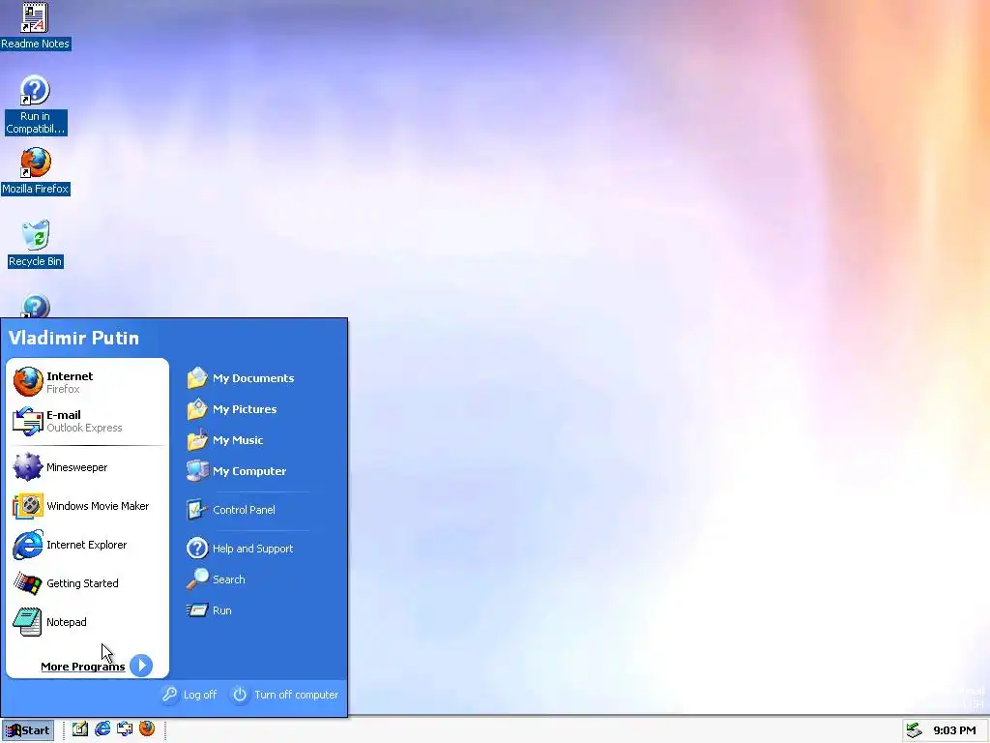This screenshot has width=990, height=743.
Task: Click the notepad quick launch icon on taskbar
Action: (x=80, y=729)
